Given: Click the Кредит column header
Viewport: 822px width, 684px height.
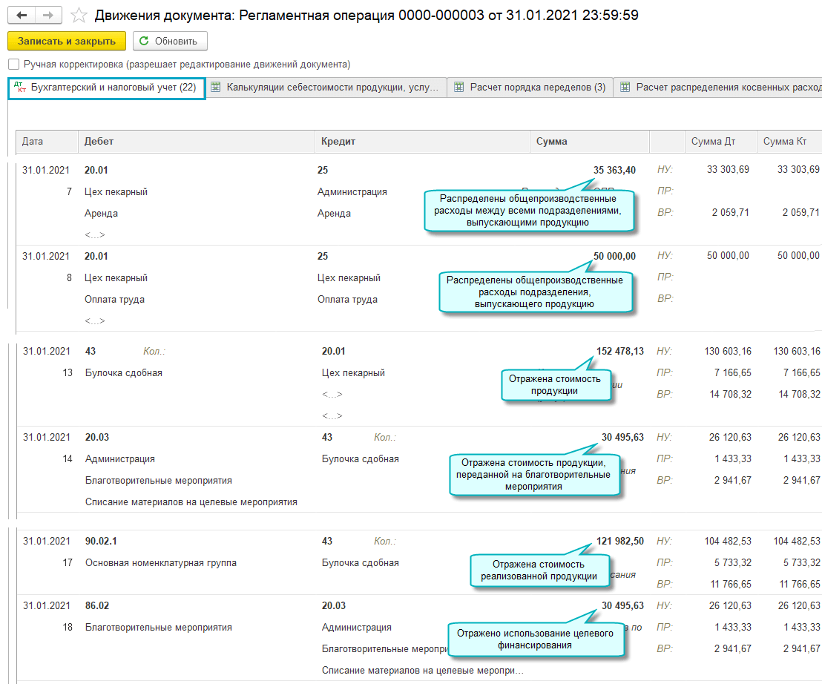Looking at the screenshot, I should click(423, 142).
